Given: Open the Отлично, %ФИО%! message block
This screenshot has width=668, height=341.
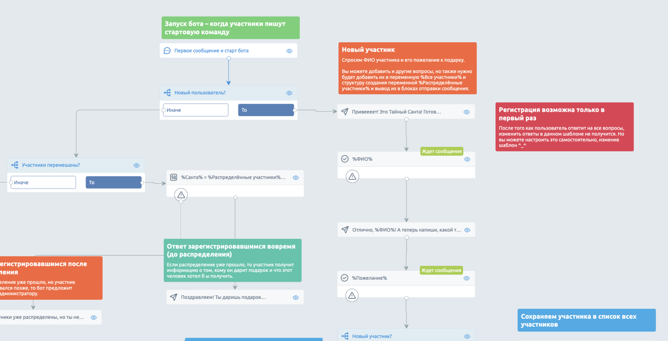Looking at the screenshot, I should 406,230.
